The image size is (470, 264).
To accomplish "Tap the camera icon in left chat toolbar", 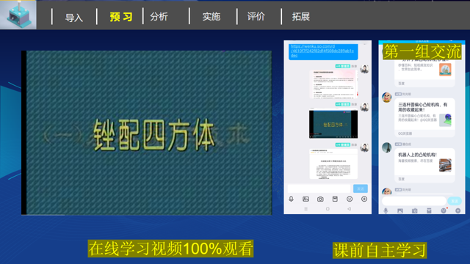I will (x=320, y=199).
